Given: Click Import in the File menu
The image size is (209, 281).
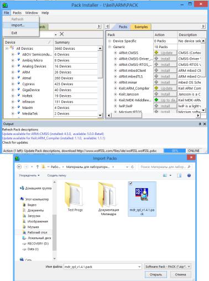Looking at the screenshot, I should (x=18, y=25).
